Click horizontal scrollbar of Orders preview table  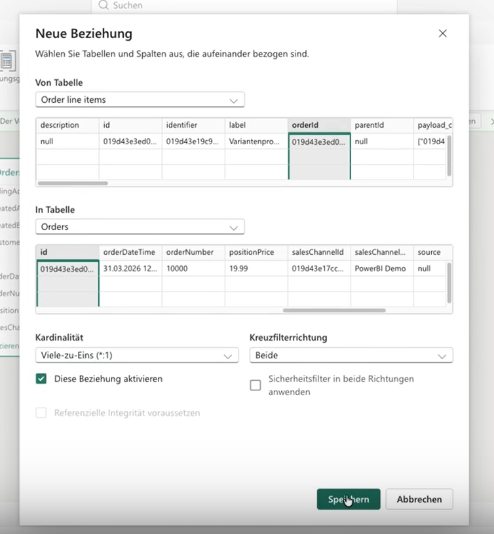[334, 311]
